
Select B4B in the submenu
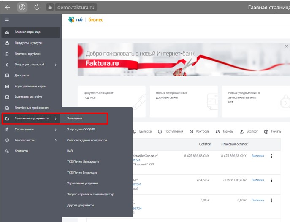tap(70, 151)
